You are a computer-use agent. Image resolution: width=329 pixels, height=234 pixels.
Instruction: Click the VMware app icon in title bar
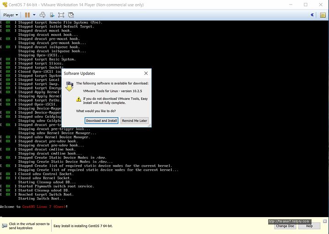tap(5, 5)
